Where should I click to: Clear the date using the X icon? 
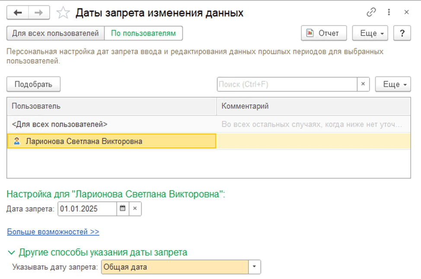point(134,209)
